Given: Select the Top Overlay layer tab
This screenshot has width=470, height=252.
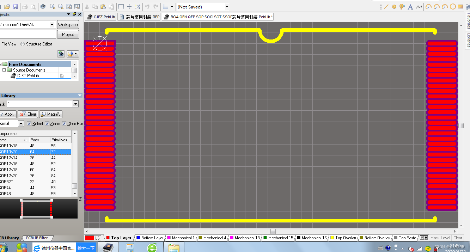Looking at the screenshot, I should pos(343,238).
